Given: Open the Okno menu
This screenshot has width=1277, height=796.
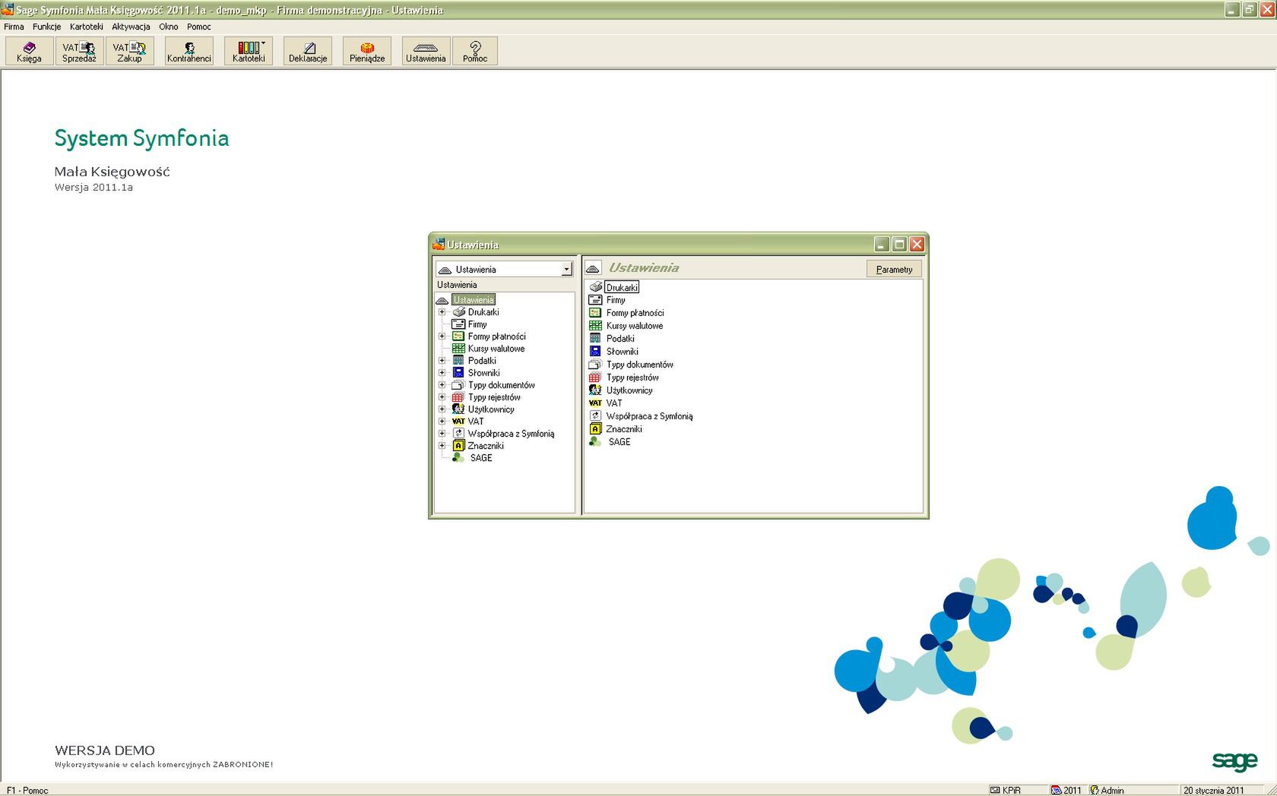Looking at the screenshot, I should coord(168,27).
